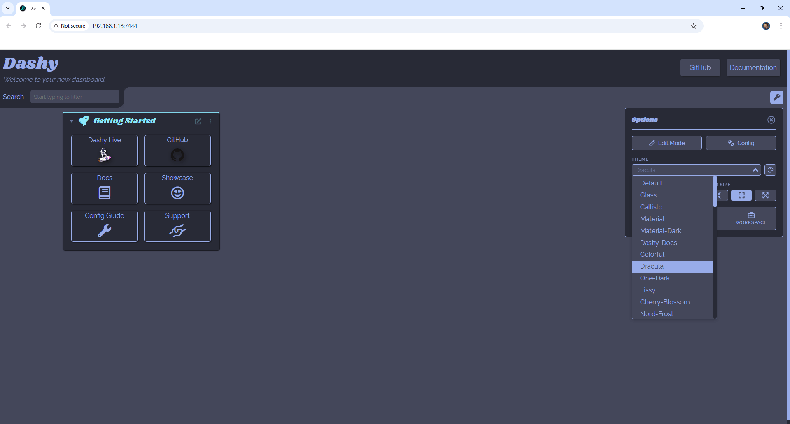Screen dimensions: 790x424
Task: Choose the Lissy theme
Action: tap(672, 290)
